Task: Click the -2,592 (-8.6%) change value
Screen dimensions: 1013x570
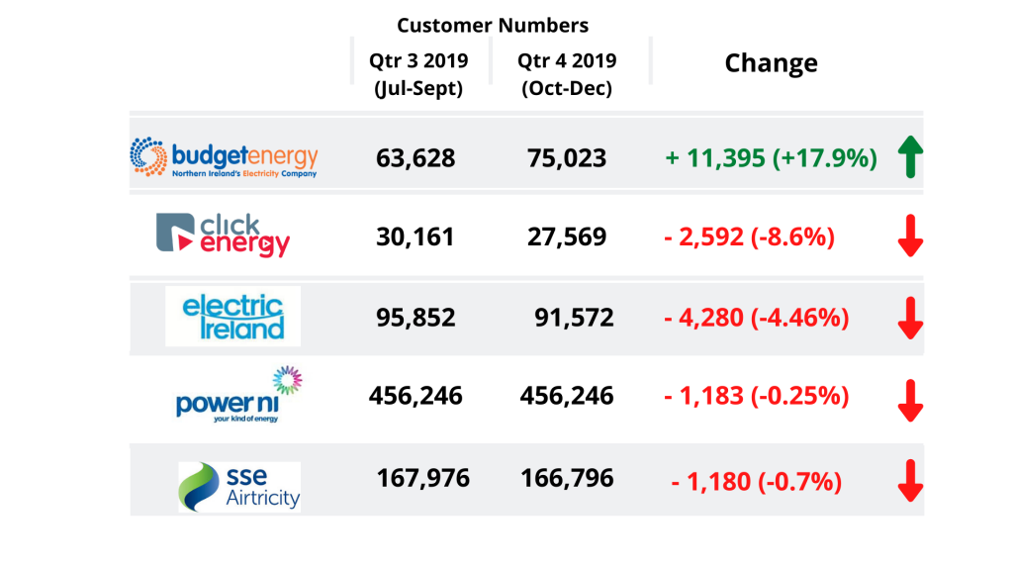Action: 750,237
